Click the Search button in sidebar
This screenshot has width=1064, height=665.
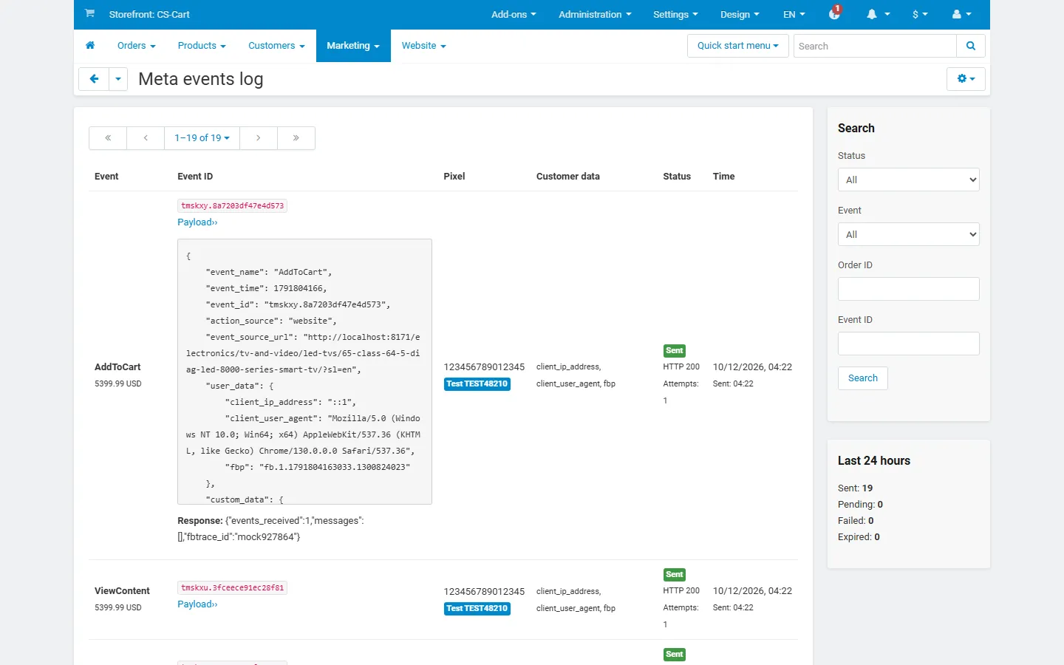pyautogui.click(x=863, y=378)
